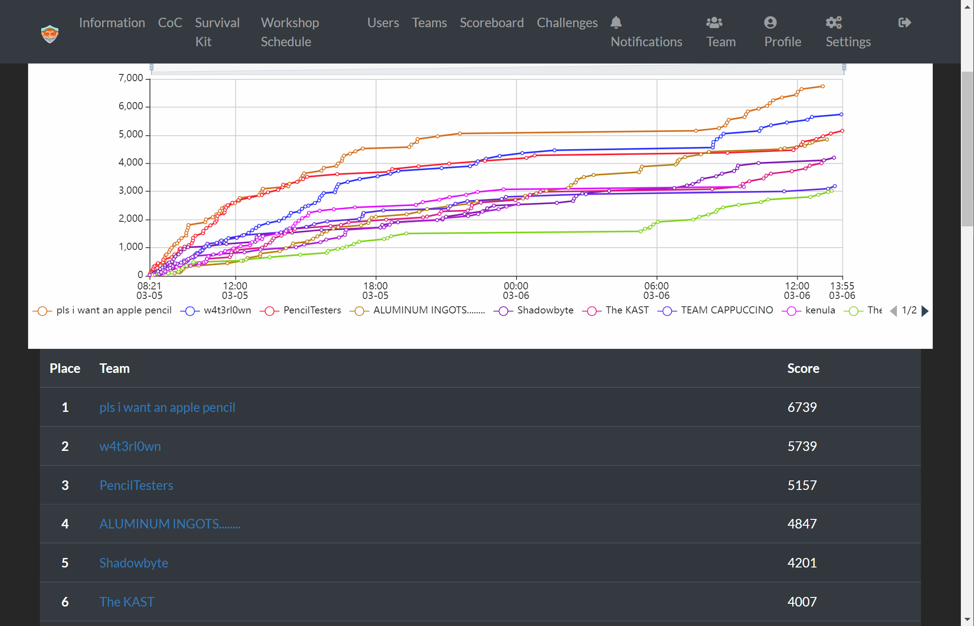Open the Challenges menu item
Image resolution: width=974 pixels, height=626 pixels.
(567, 23)
